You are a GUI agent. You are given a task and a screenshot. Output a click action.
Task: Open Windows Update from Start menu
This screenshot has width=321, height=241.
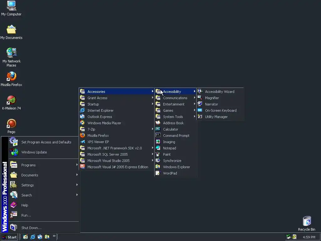44,152
